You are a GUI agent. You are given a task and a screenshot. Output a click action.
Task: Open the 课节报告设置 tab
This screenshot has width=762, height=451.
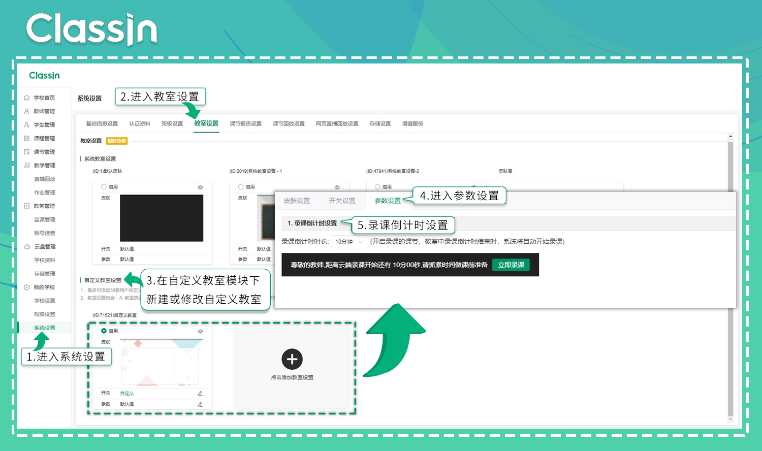tap(245, 123)
